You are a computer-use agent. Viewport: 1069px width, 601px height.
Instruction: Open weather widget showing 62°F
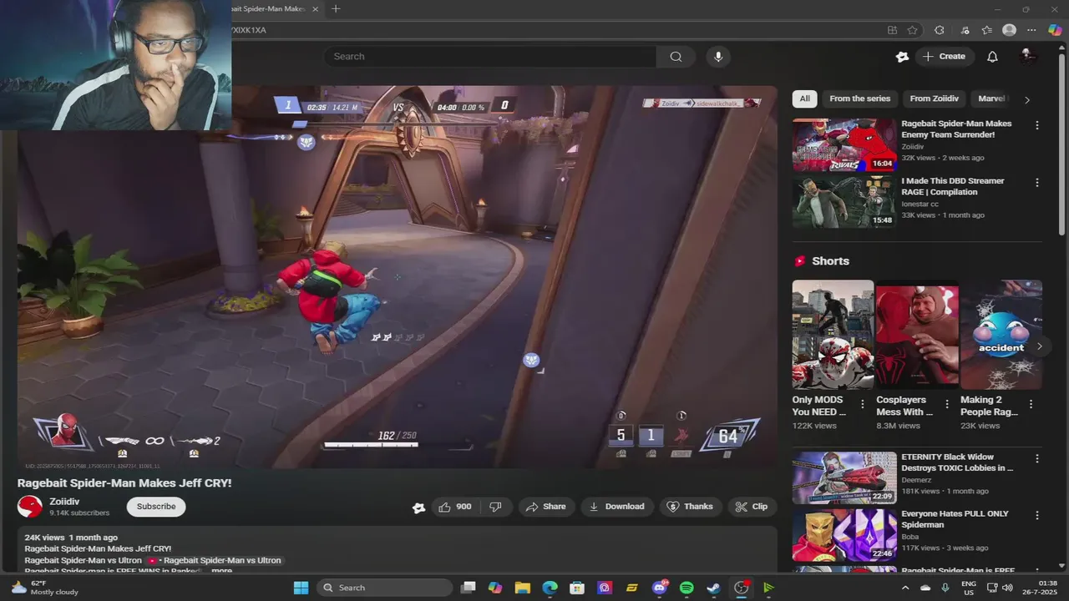click(45, 588)
